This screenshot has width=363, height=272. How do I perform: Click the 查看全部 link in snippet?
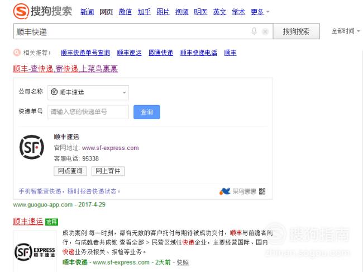pyautogui.click(x=131, y=242)
